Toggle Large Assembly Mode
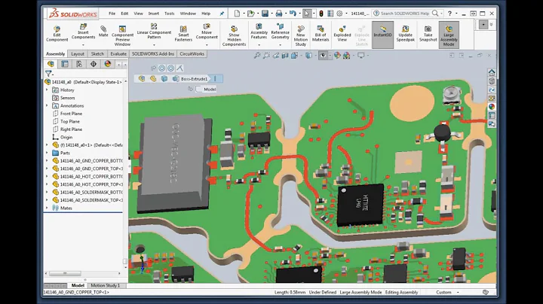 [449, 35]
